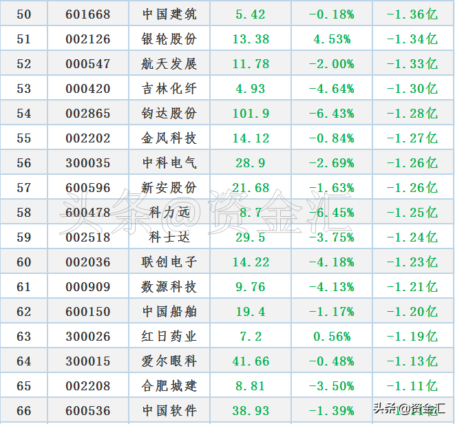455x424 pixels.
Task: Select the -1.17% change cell
Action: pyautogui.click(x=332, y=312)
